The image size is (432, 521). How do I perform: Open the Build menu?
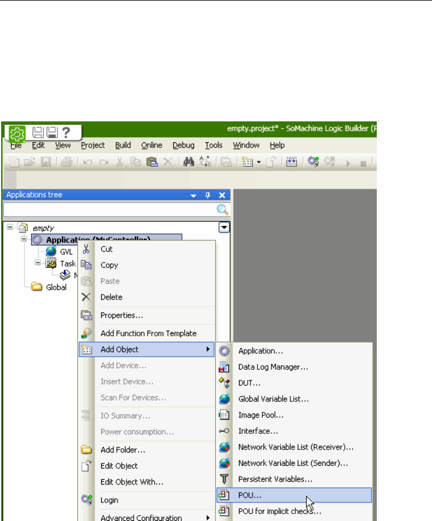tap(123, 145)
